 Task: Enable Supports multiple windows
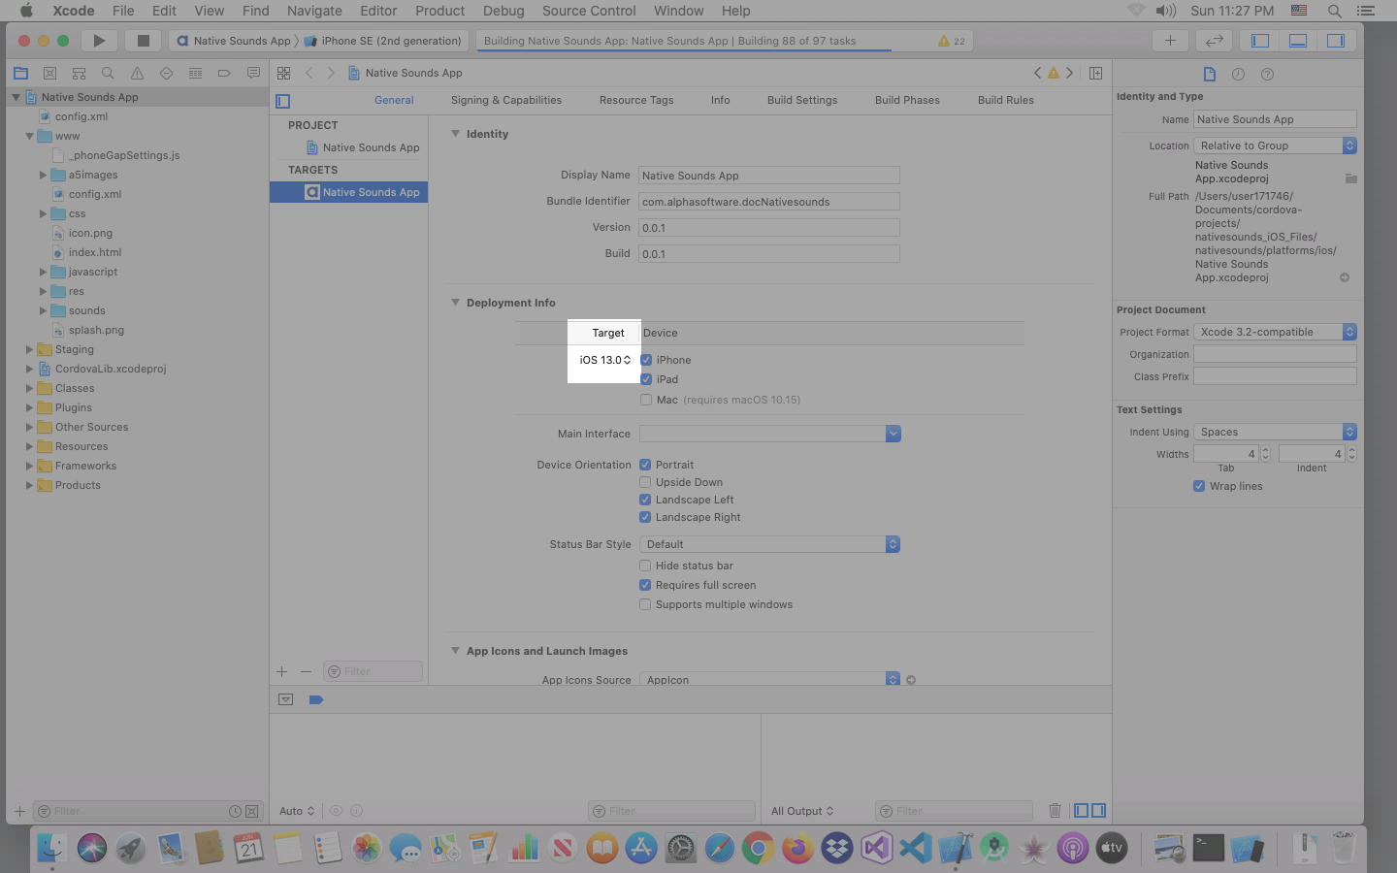click(645, 604)
